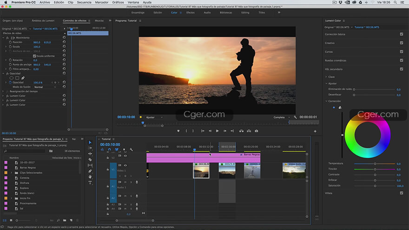Select free draw bezier mask pen
Viewport: 409px width, 230px height.
pos(23,78)
